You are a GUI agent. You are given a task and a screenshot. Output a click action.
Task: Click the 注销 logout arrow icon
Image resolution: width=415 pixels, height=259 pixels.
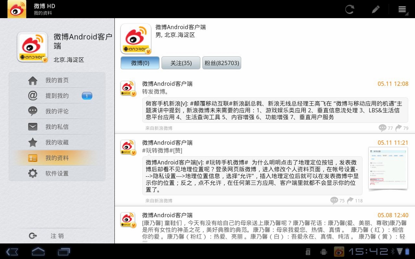click(x=33, y=236)
